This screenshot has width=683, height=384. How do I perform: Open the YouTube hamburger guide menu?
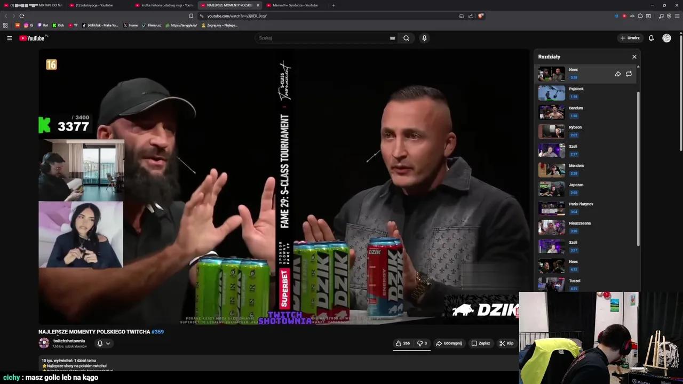9,38
